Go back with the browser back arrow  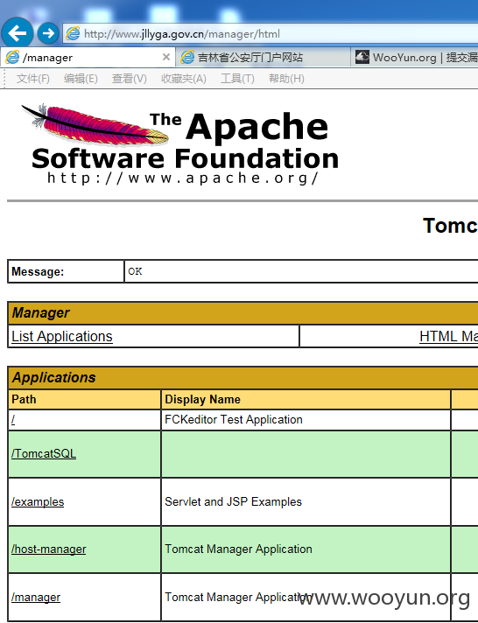pos(18,33)
